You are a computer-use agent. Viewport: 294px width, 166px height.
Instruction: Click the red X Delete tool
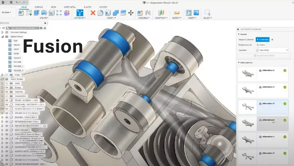coord(93,13)
